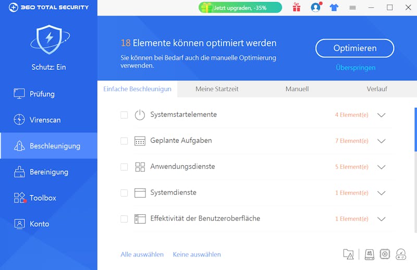417x270 pixels.
Task: Click the shield protection status icon
Action: click(x=48, y=40)
